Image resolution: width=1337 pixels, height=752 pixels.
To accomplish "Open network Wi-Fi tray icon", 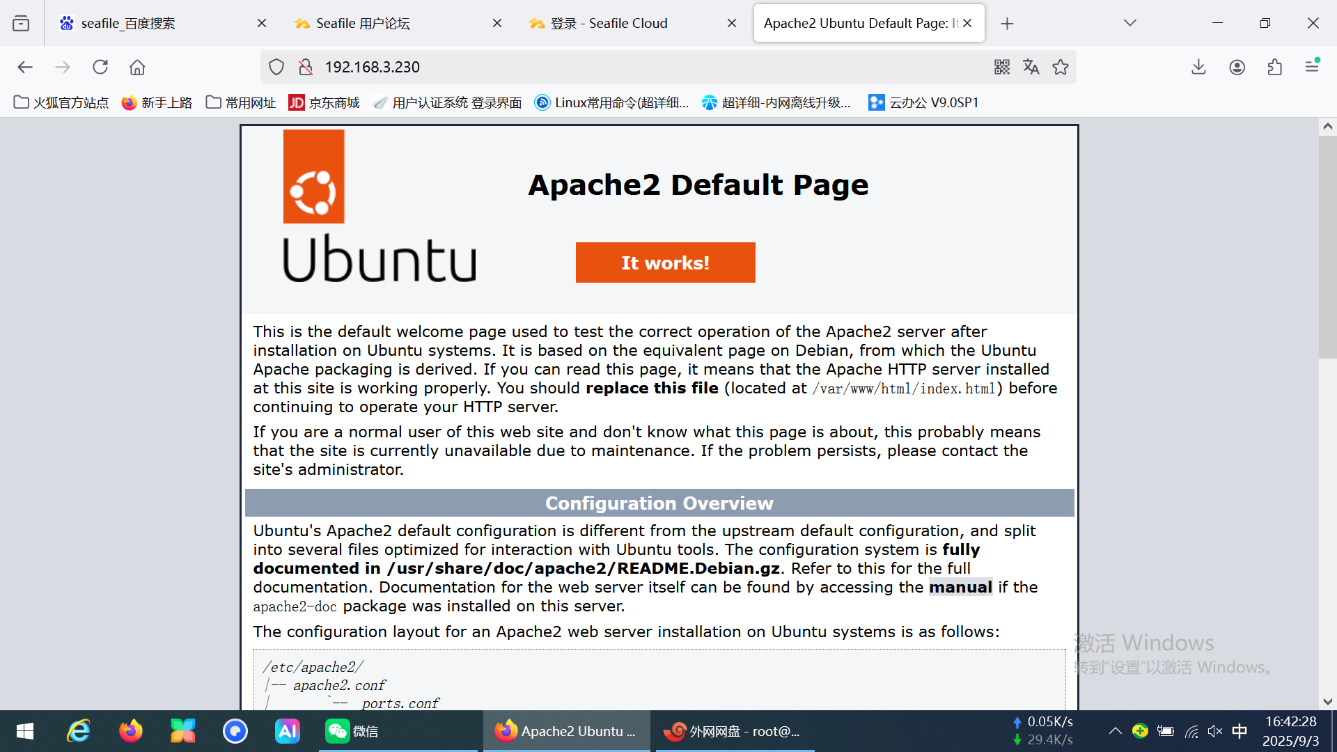I will [x=1191, y=731].
